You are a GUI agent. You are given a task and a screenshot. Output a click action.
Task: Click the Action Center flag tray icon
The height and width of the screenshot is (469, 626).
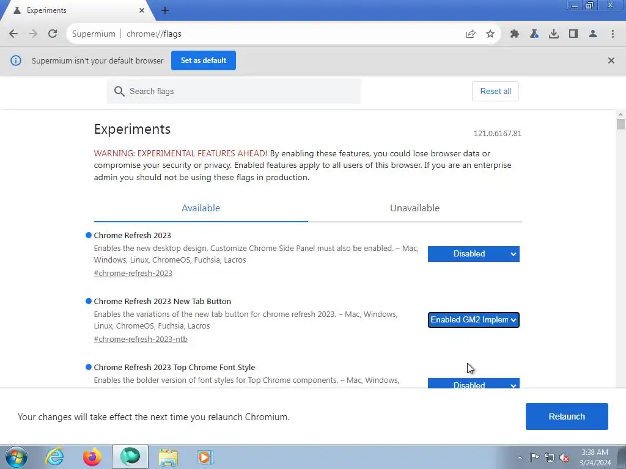click(534, 457)
